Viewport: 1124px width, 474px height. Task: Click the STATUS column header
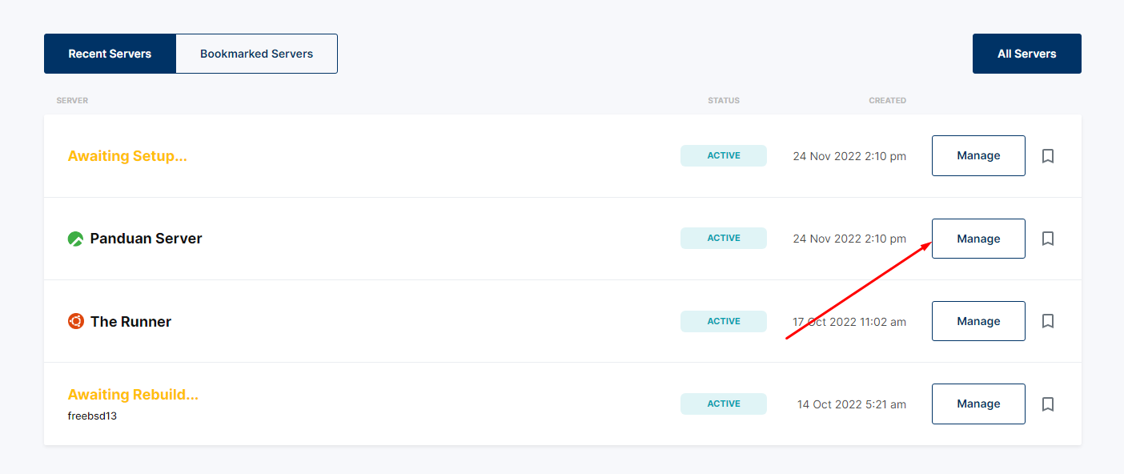(724, 100)
